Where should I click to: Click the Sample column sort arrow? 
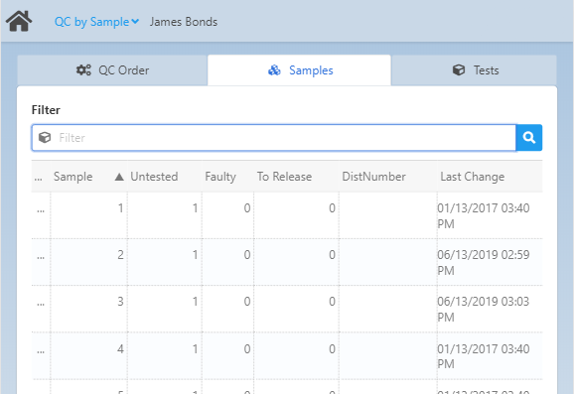[119, 177]
